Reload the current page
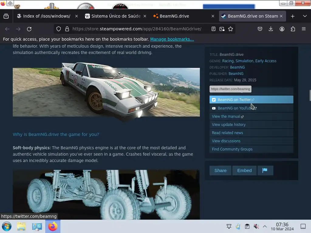The image size is (311, 233). pyautogui.click(x=29, y=29)
